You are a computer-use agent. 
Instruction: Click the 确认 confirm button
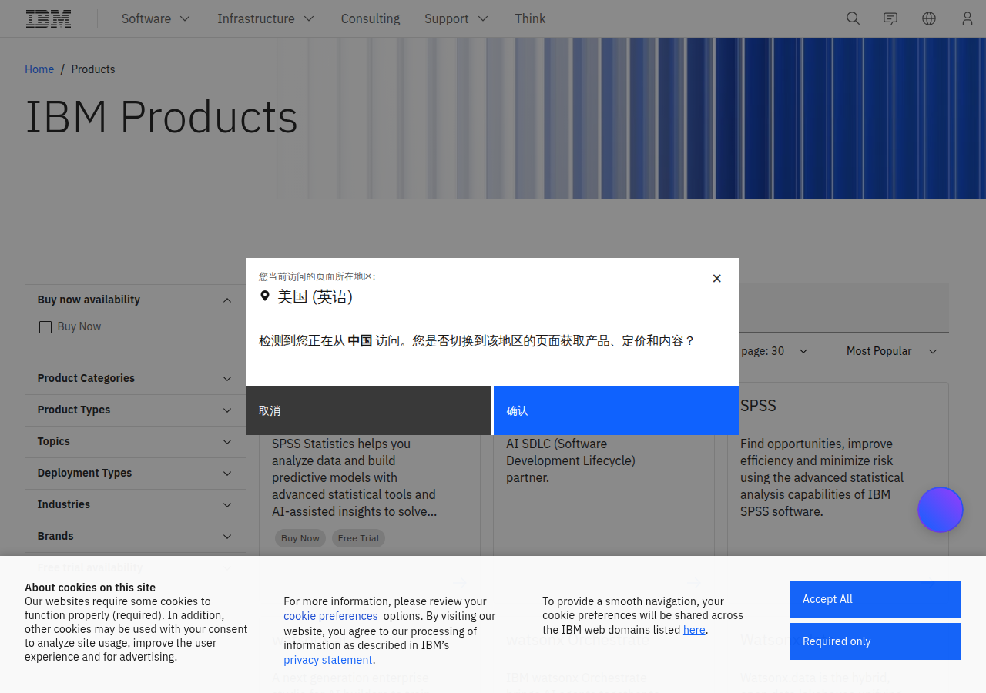616,410
